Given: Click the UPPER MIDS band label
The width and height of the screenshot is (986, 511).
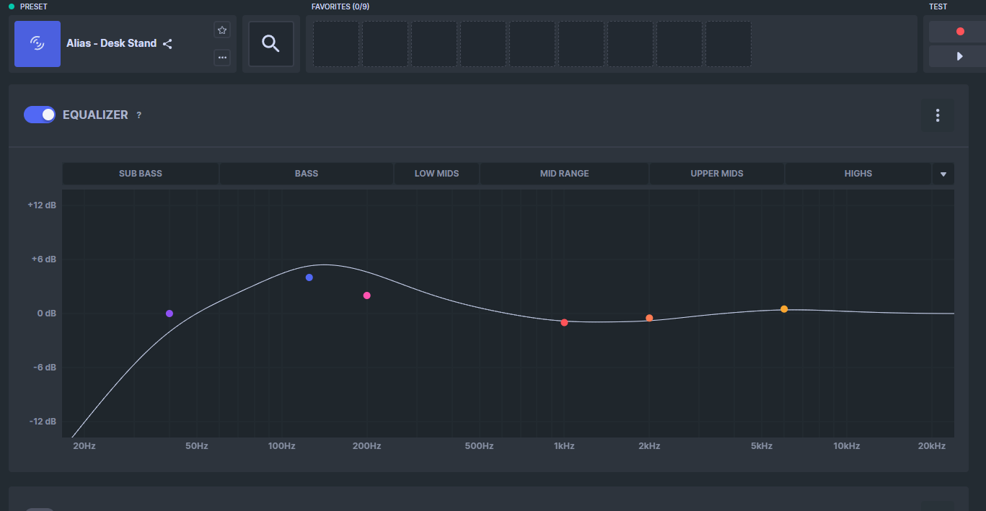Looking at the screenshot, I should 717,174.
